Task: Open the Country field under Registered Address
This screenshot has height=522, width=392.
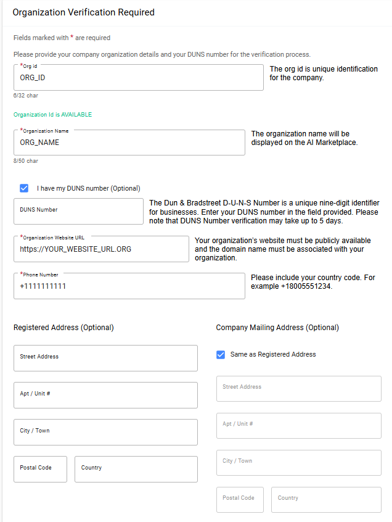Action: point(136,469)
